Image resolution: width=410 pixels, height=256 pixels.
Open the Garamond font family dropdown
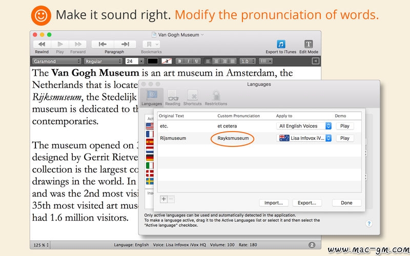click(57, 61)
